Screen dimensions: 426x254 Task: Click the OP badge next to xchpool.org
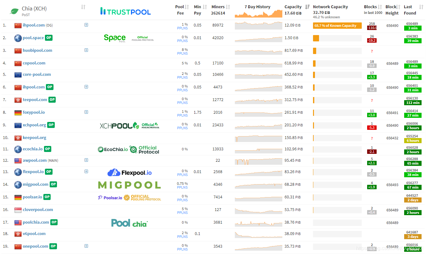pos(51,125)
